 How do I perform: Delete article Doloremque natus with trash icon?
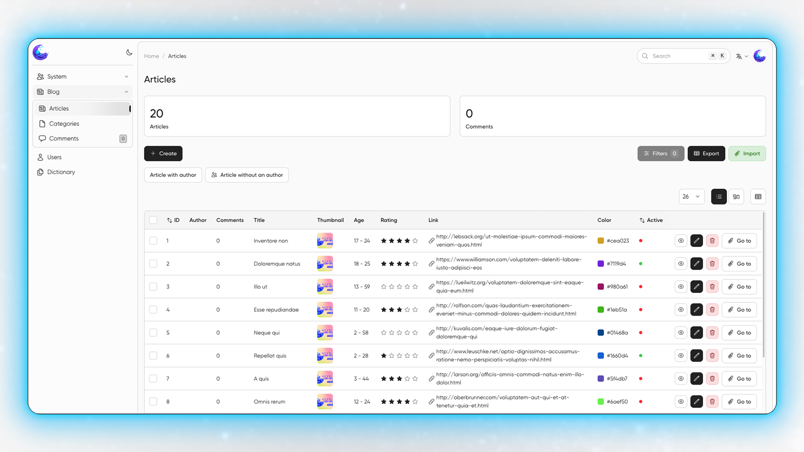coord(712,264)
